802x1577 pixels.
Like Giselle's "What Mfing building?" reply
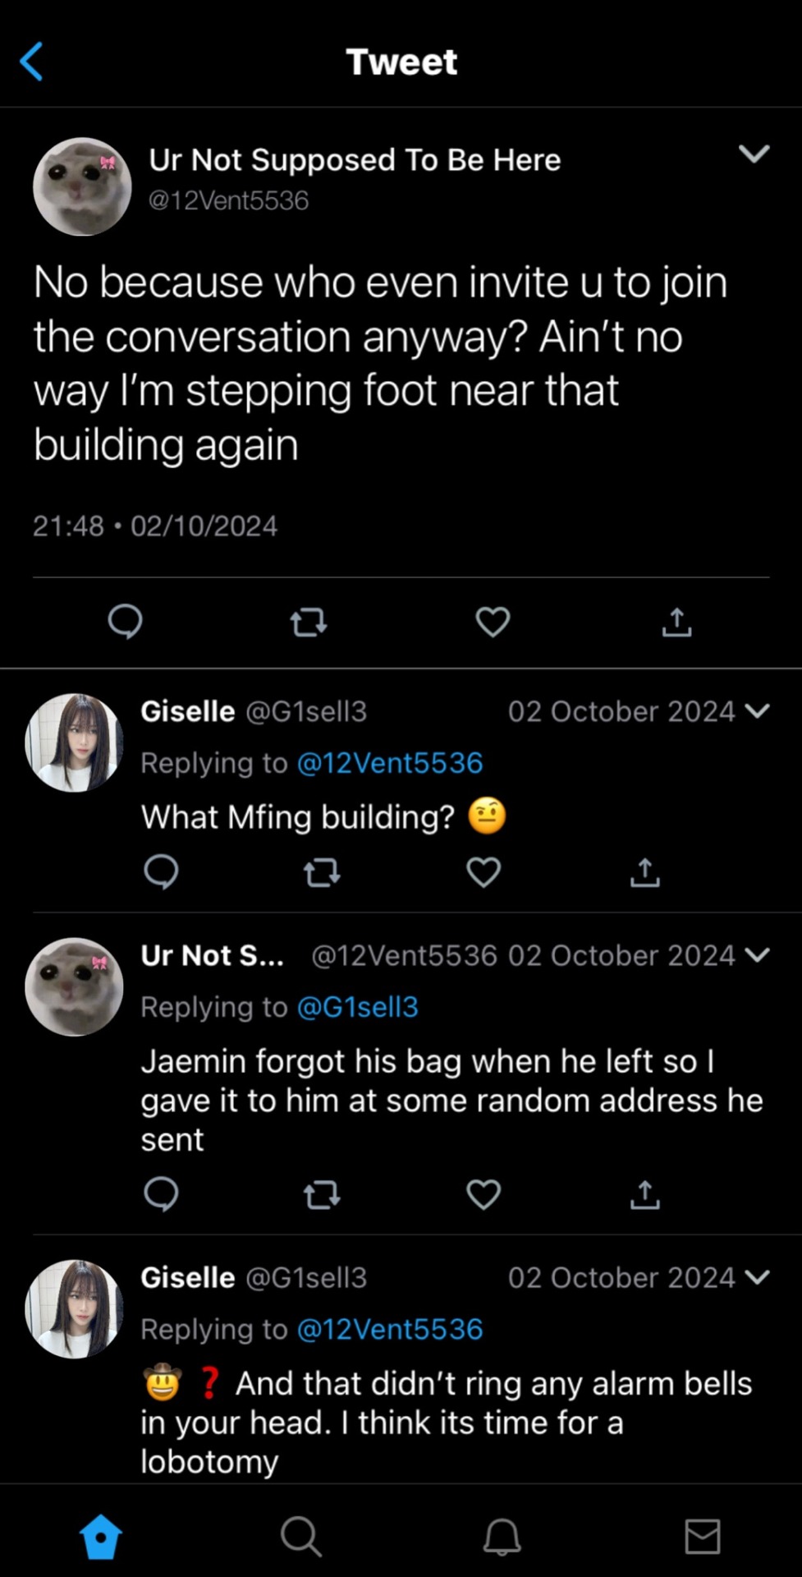pyautogui.click(x=483, y=871)
